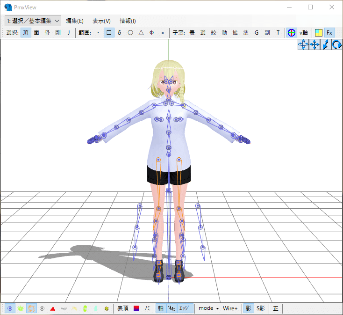Select the Φ range selection mode
343x315 pixels.
(x=151, y=33)
